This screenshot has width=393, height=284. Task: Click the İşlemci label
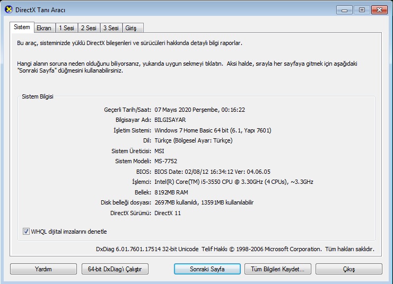(142, 182)
